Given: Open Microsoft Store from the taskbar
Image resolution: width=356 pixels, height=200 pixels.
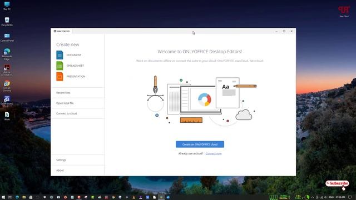Looking at the screenshot, I should [31, 197].
